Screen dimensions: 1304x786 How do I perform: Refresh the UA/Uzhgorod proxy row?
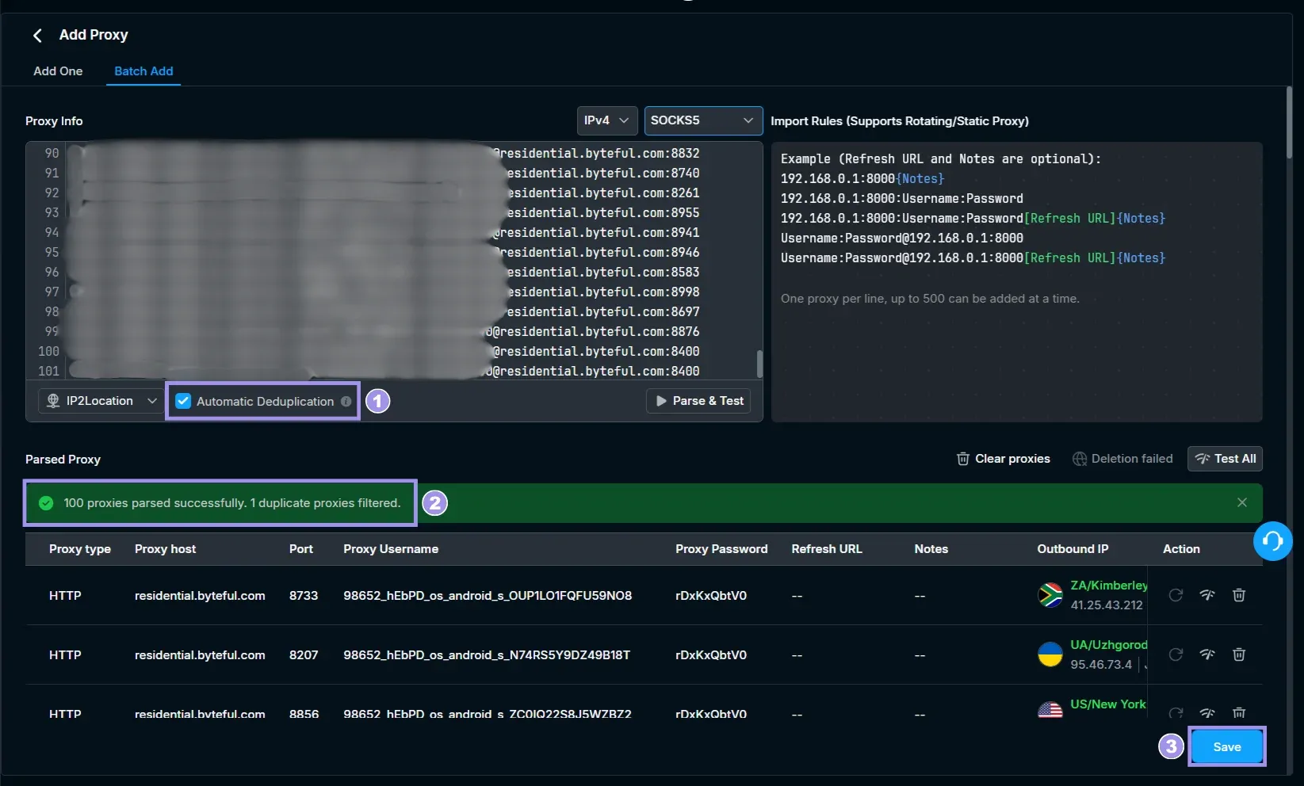click(1176, 654)
